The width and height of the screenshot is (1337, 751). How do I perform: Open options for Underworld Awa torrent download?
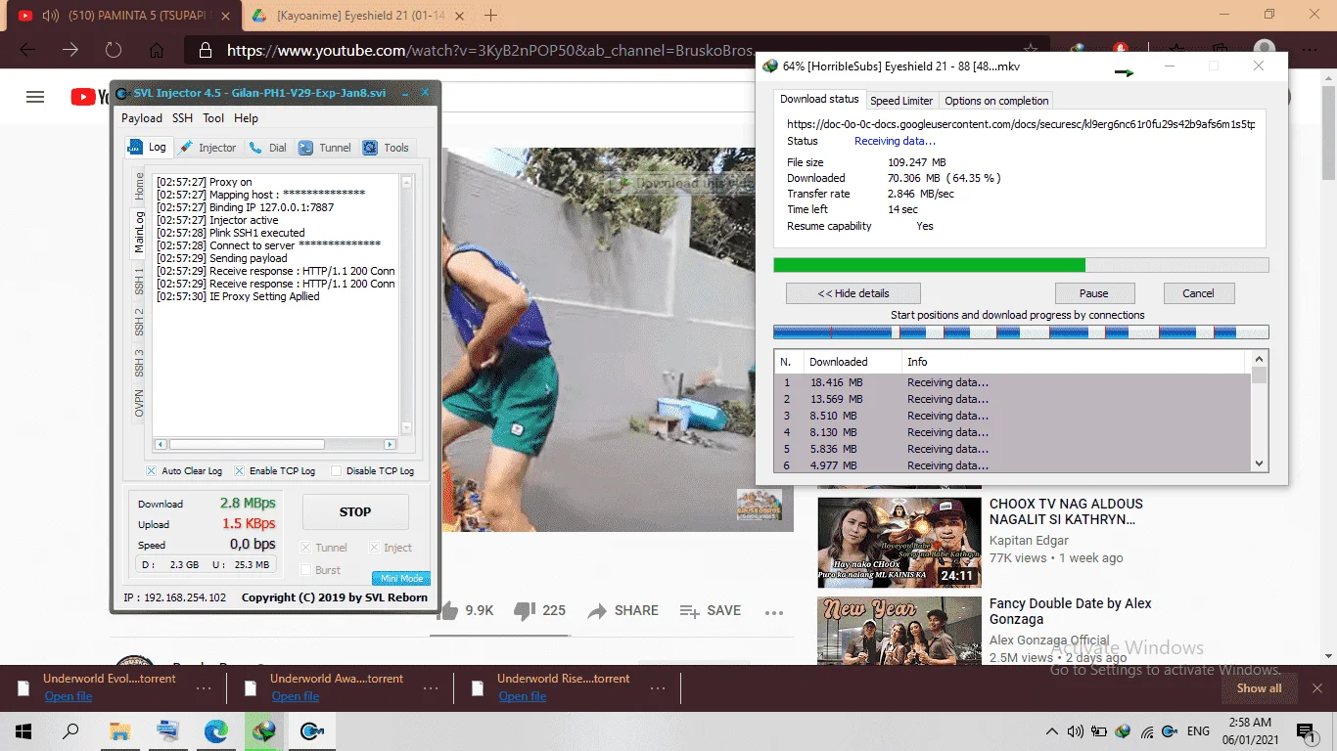pos(431,687)
